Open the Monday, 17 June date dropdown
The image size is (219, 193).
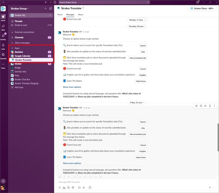coord(137,20)
